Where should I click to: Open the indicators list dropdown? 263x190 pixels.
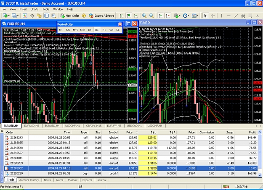click(177, 16)
